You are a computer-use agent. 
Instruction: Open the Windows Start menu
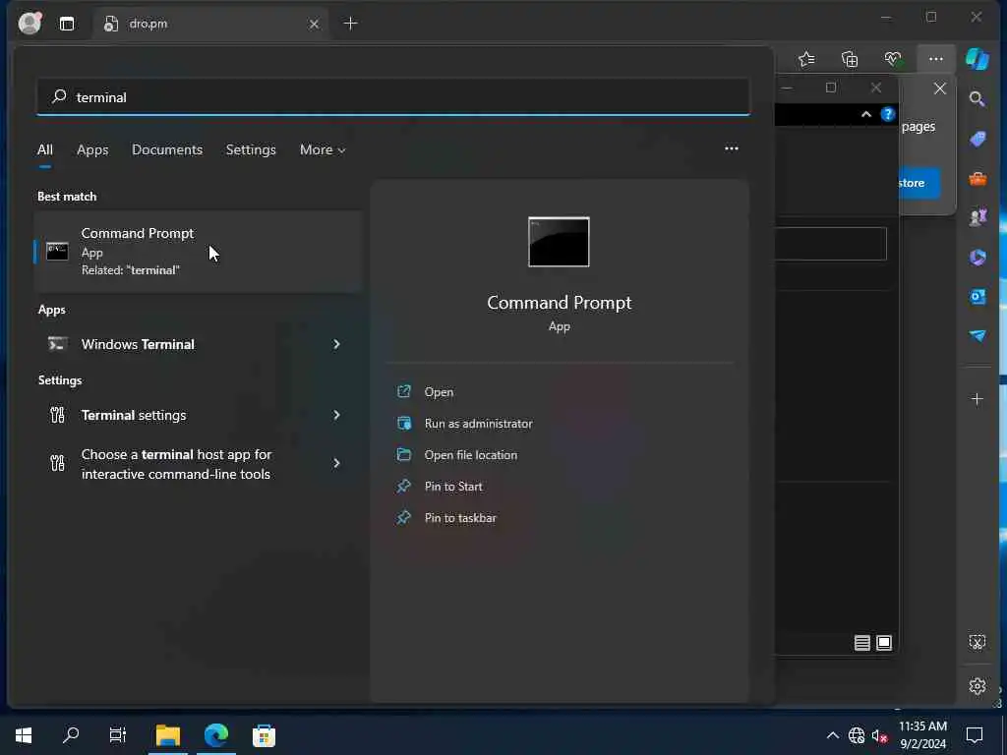24,734
